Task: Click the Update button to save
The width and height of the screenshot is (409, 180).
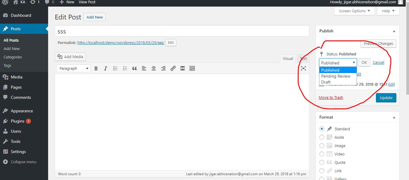Action: [386, 98]
